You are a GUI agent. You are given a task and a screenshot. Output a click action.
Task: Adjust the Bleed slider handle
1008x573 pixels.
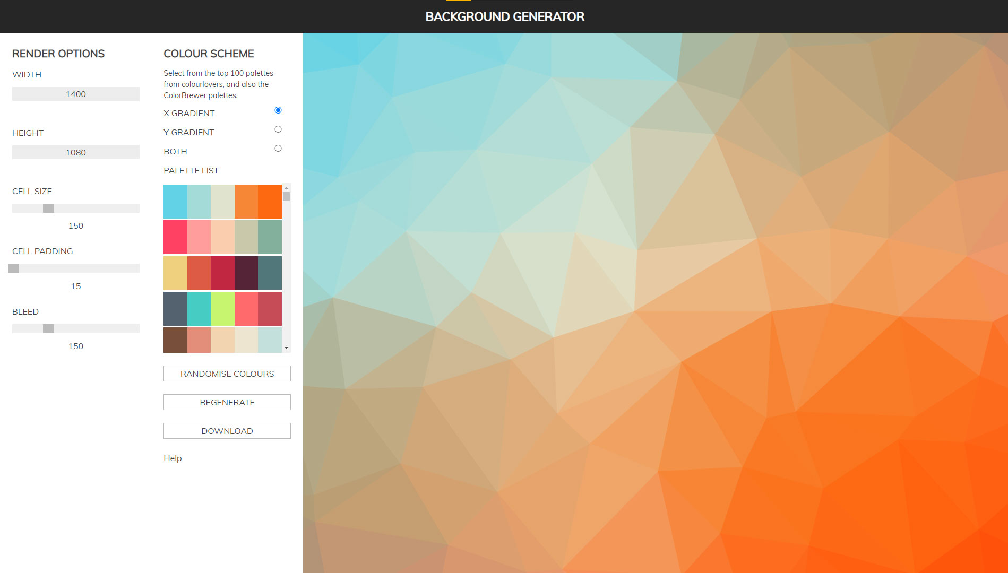click(48, 328)
